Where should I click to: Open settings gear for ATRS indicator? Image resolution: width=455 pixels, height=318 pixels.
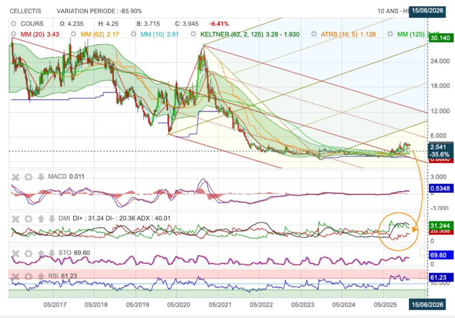(313, 34)
